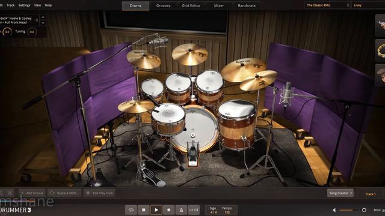This screenshot has width=385, height=216.
Task: Switch to the Bandmate tab
Action: pos(247,5)
